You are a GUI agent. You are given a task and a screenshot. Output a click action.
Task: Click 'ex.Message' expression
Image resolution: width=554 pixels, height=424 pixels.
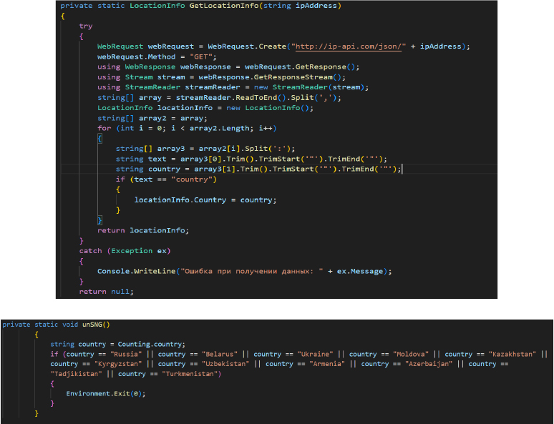(360, 272)
